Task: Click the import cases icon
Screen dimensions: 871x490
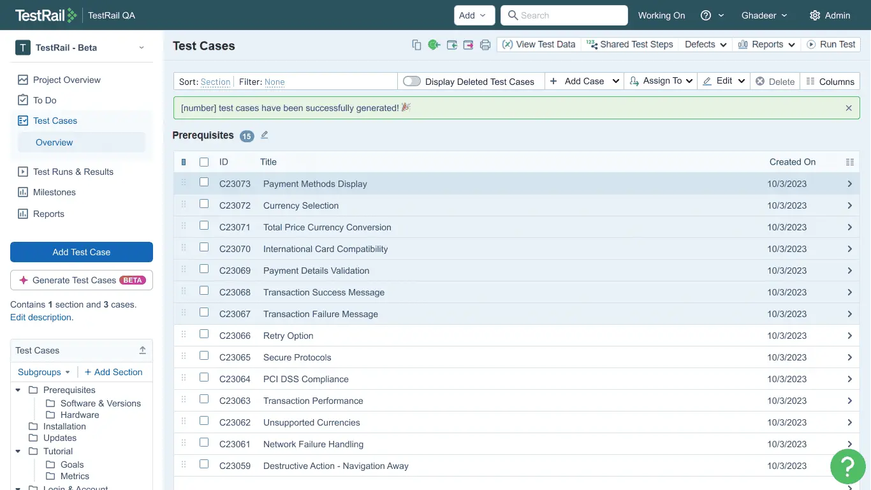Action: pos(452,45)
